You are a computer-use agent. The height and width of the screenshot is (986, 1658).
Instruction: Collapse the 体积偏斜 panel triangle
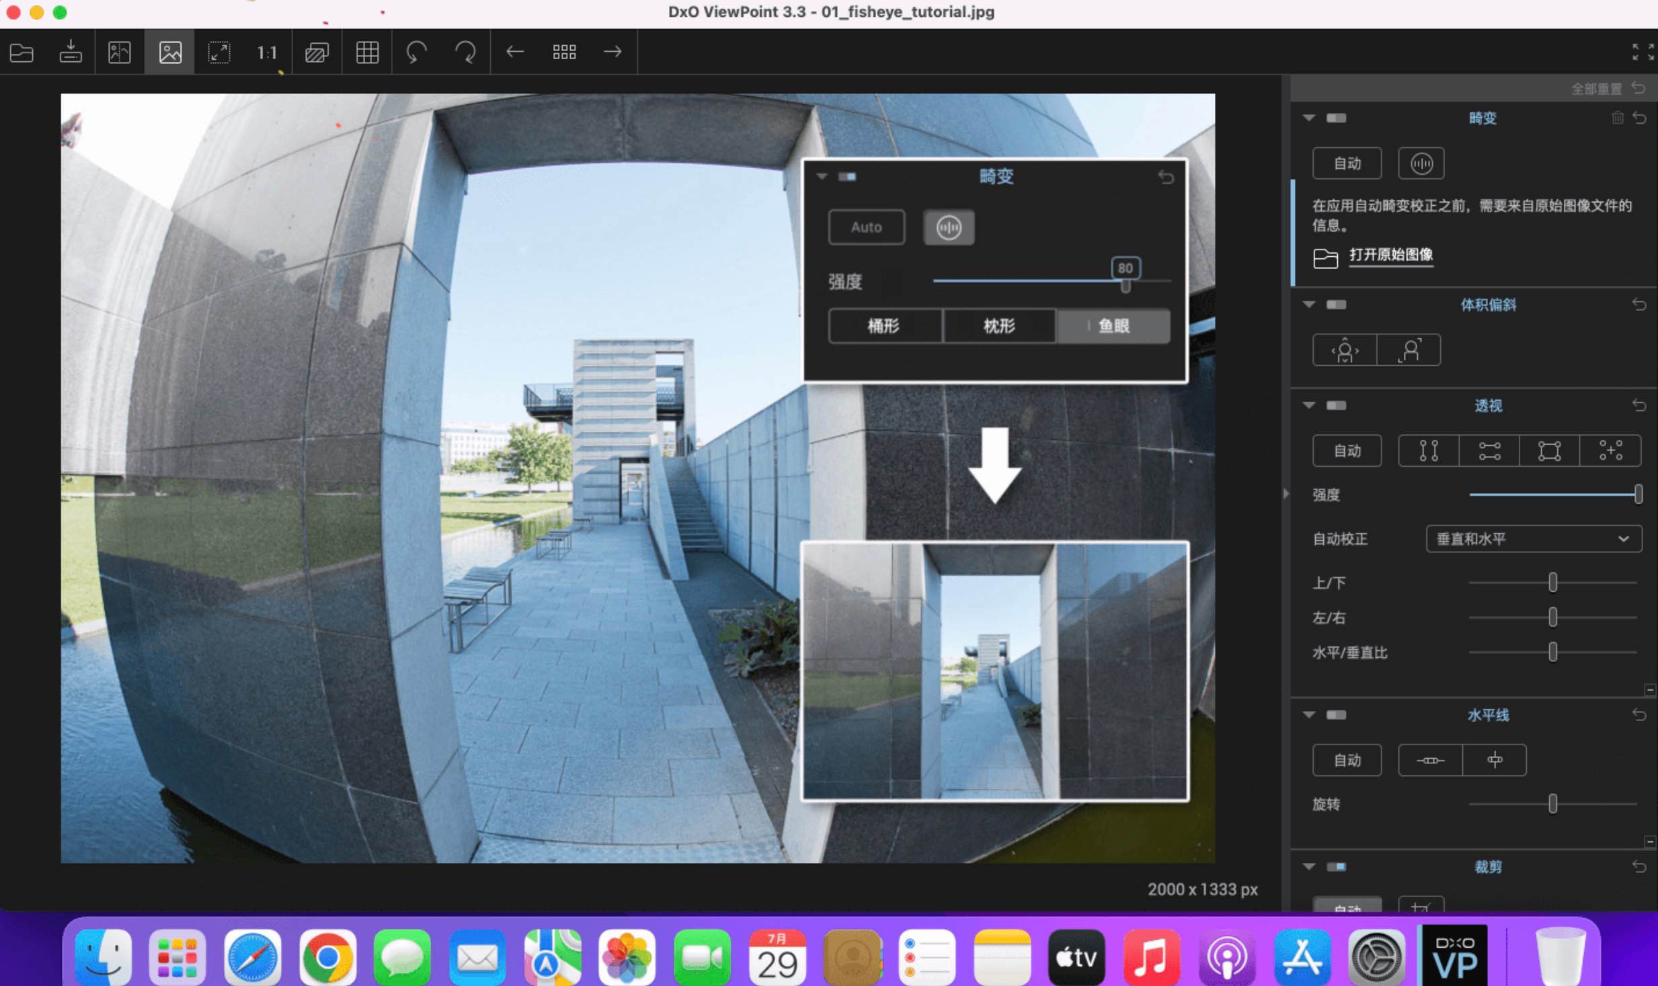point(1308,305)
